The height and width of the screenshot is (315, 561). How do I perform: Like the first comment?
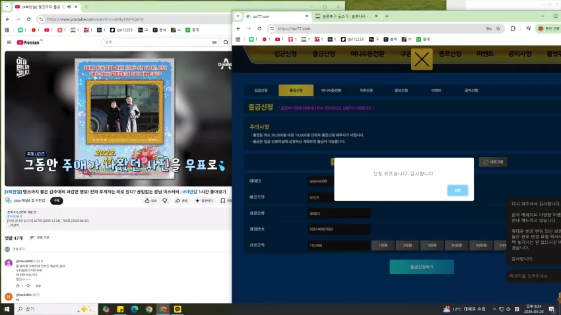(18, 286)
